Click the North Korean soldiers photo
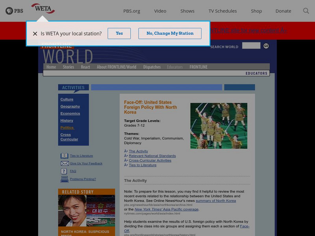This screenshot has height=236, width=315. tap(219, 126)
